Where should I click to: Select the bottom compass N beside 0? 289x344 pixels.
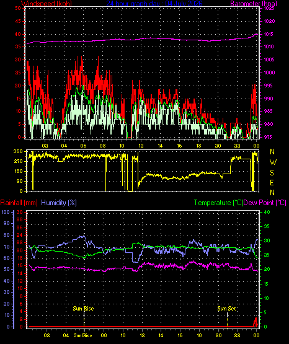[272, 193]
